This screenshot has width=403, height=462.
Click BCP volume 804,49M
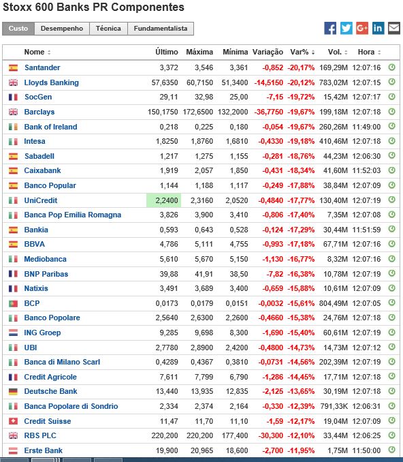click(x=334, y=303)
